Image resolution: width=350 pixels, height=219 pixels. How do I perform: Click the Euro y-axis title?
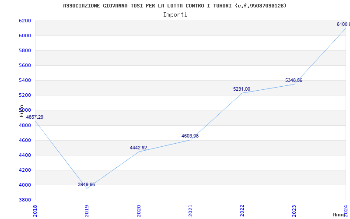pyautogui.click(x=21, y=111)
